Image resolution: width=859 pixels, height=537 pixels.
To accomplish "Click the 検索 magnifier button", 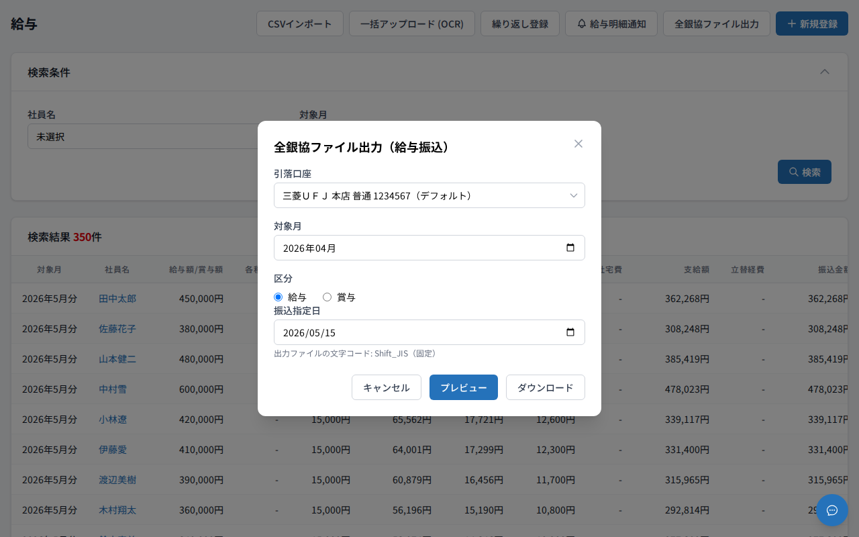I will pos(805,172).
